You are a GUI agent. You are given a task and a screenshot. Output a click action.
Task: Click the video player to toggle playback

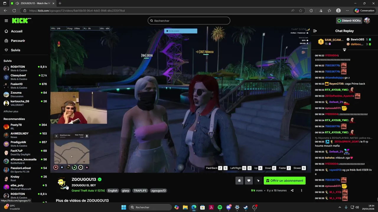pos(180,100)
